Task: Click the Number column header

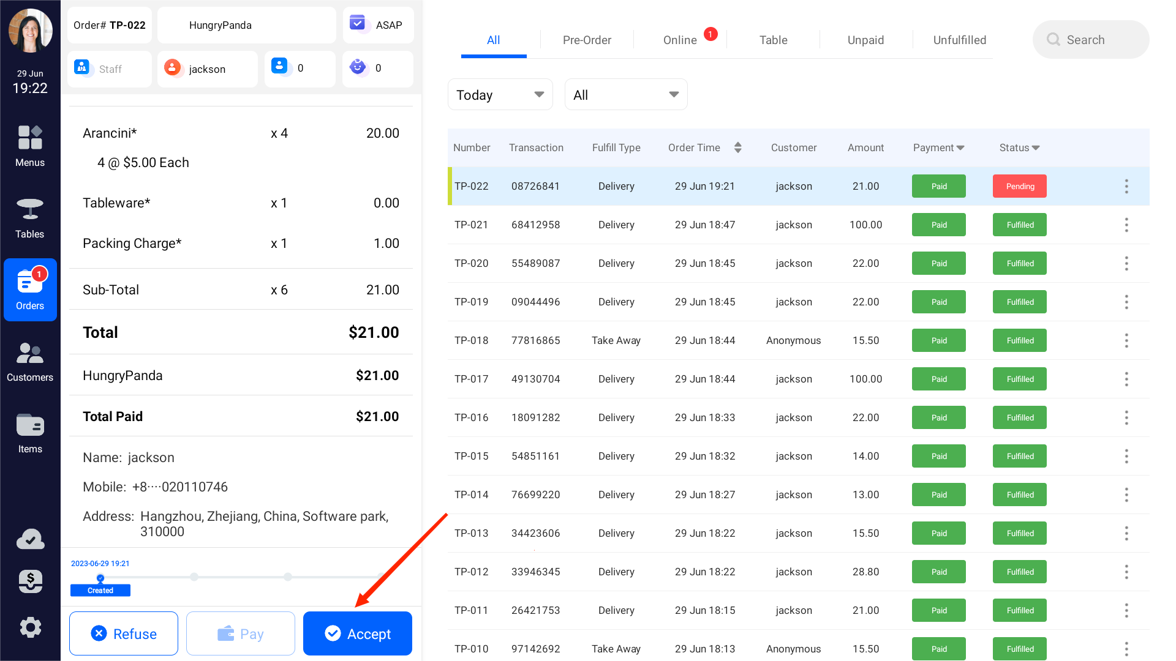Action: [x=472, y=148]
